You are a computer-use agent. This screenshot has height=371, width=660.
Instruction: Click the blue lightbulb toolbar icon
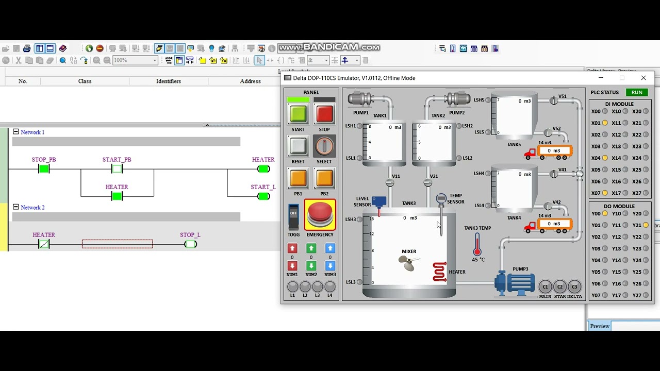click(211, 48)
